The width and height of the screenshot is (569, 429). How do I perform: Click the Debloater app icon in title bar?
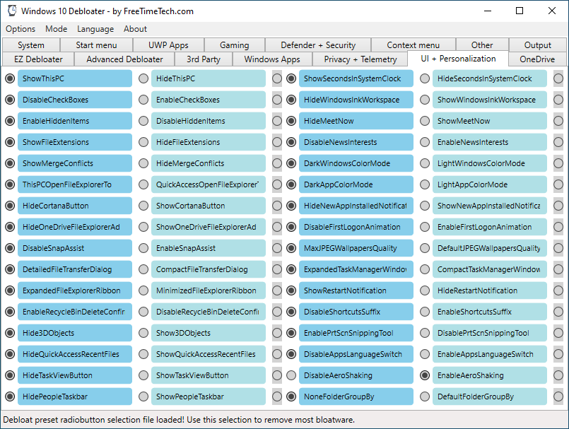12,11
